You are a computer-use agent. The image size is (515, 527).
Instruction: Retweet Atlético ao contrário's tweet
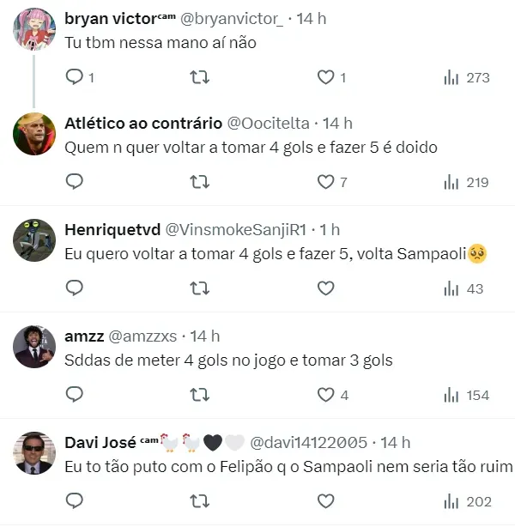coord(199,182)
